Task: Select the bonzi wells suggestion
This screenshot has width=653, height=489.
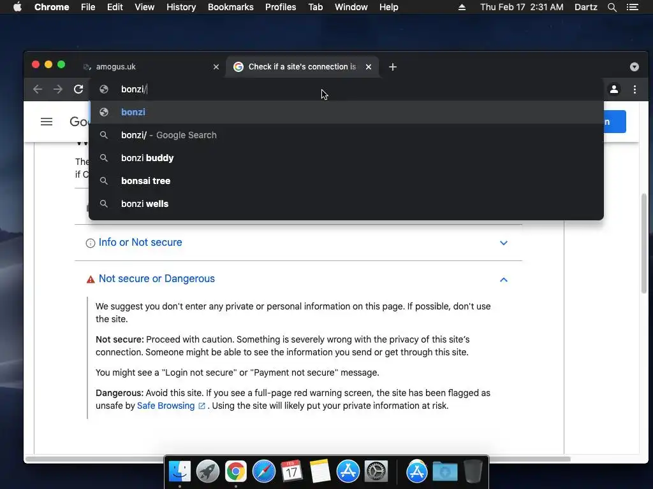Action: tap(346, 204)
